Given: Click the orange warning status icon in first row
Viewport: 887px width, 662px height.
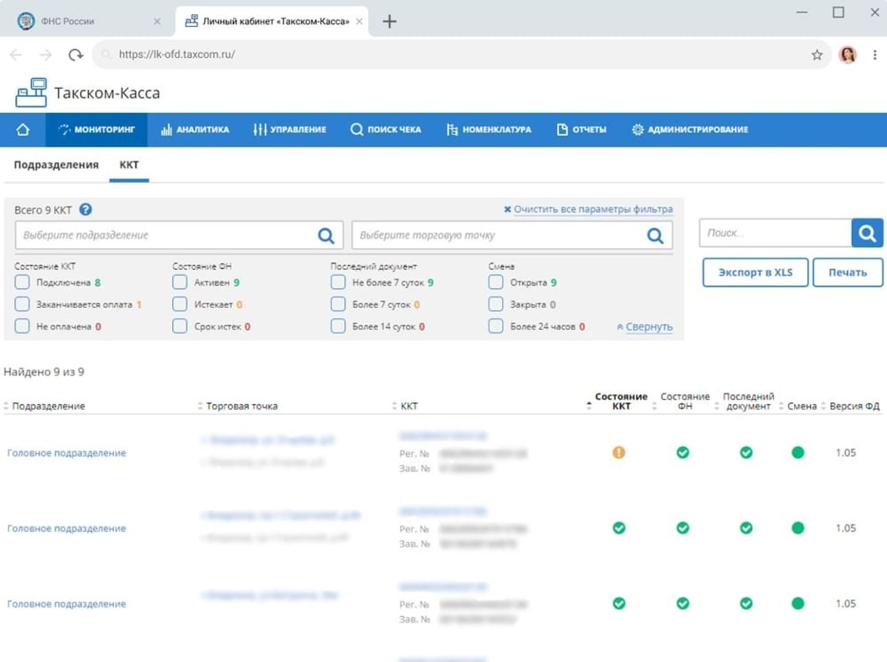Looking at the screenshot, I should 619,452.
